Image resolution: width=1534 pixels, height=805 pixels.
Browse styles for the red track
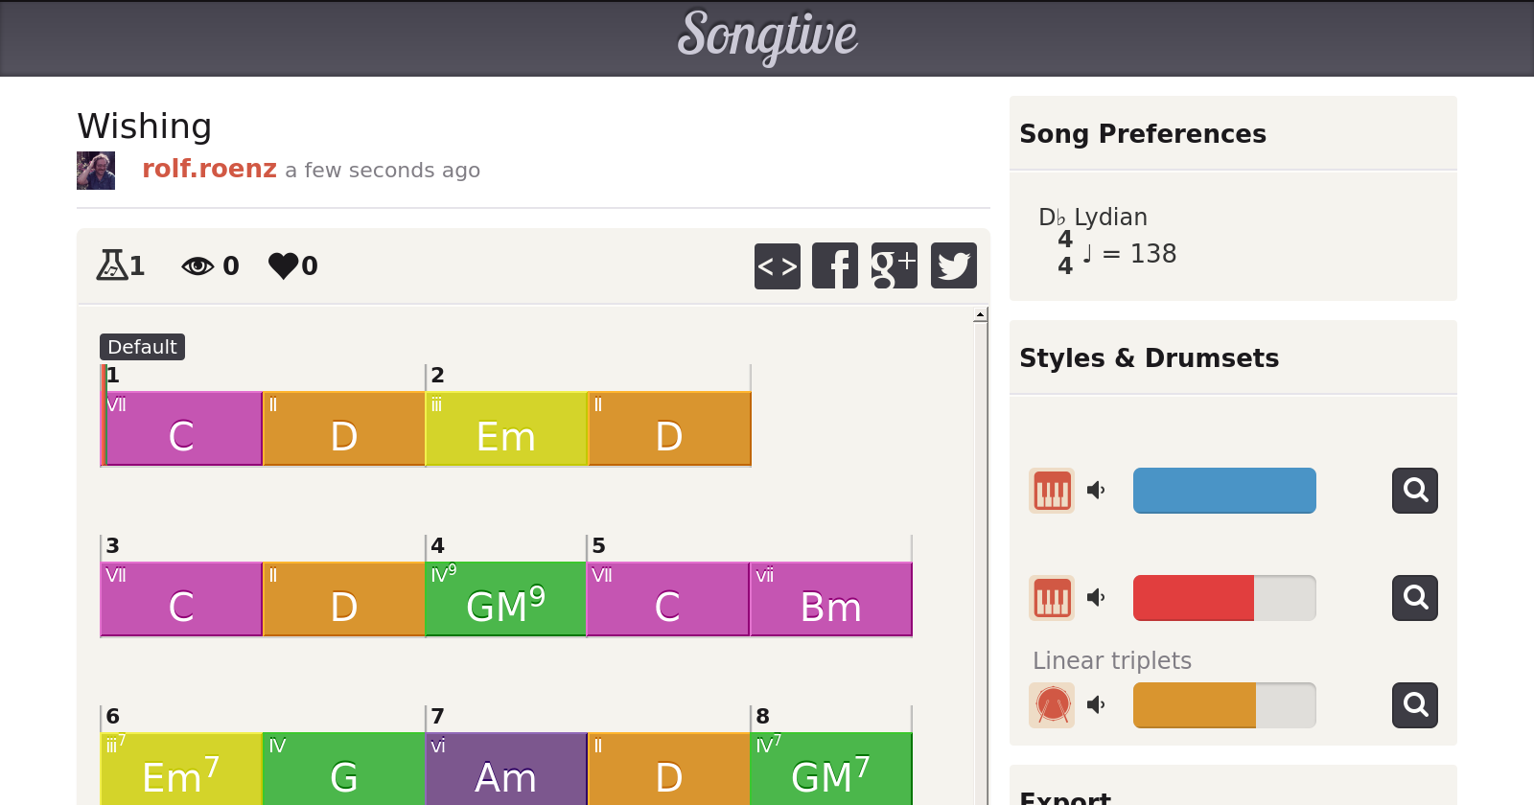coord(1415,598)
